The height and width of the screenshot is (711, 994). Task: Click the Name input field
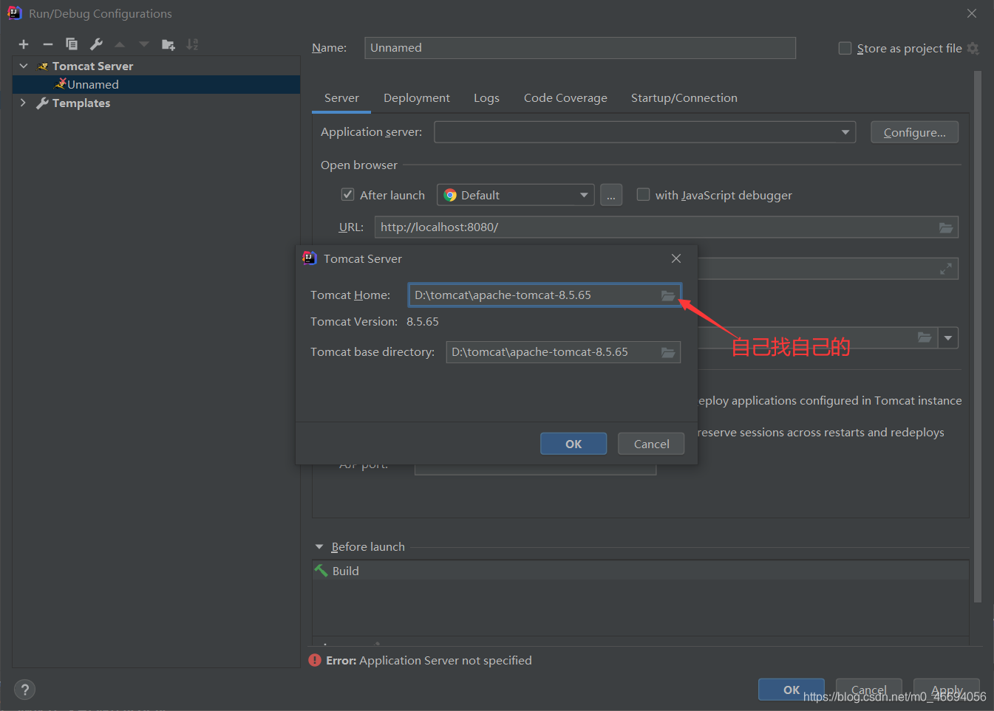(x=580, y=48)
